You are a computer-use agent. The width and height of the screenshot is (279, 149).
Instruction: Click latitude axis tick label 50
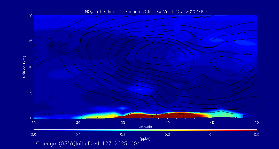(x=257, y=123)
